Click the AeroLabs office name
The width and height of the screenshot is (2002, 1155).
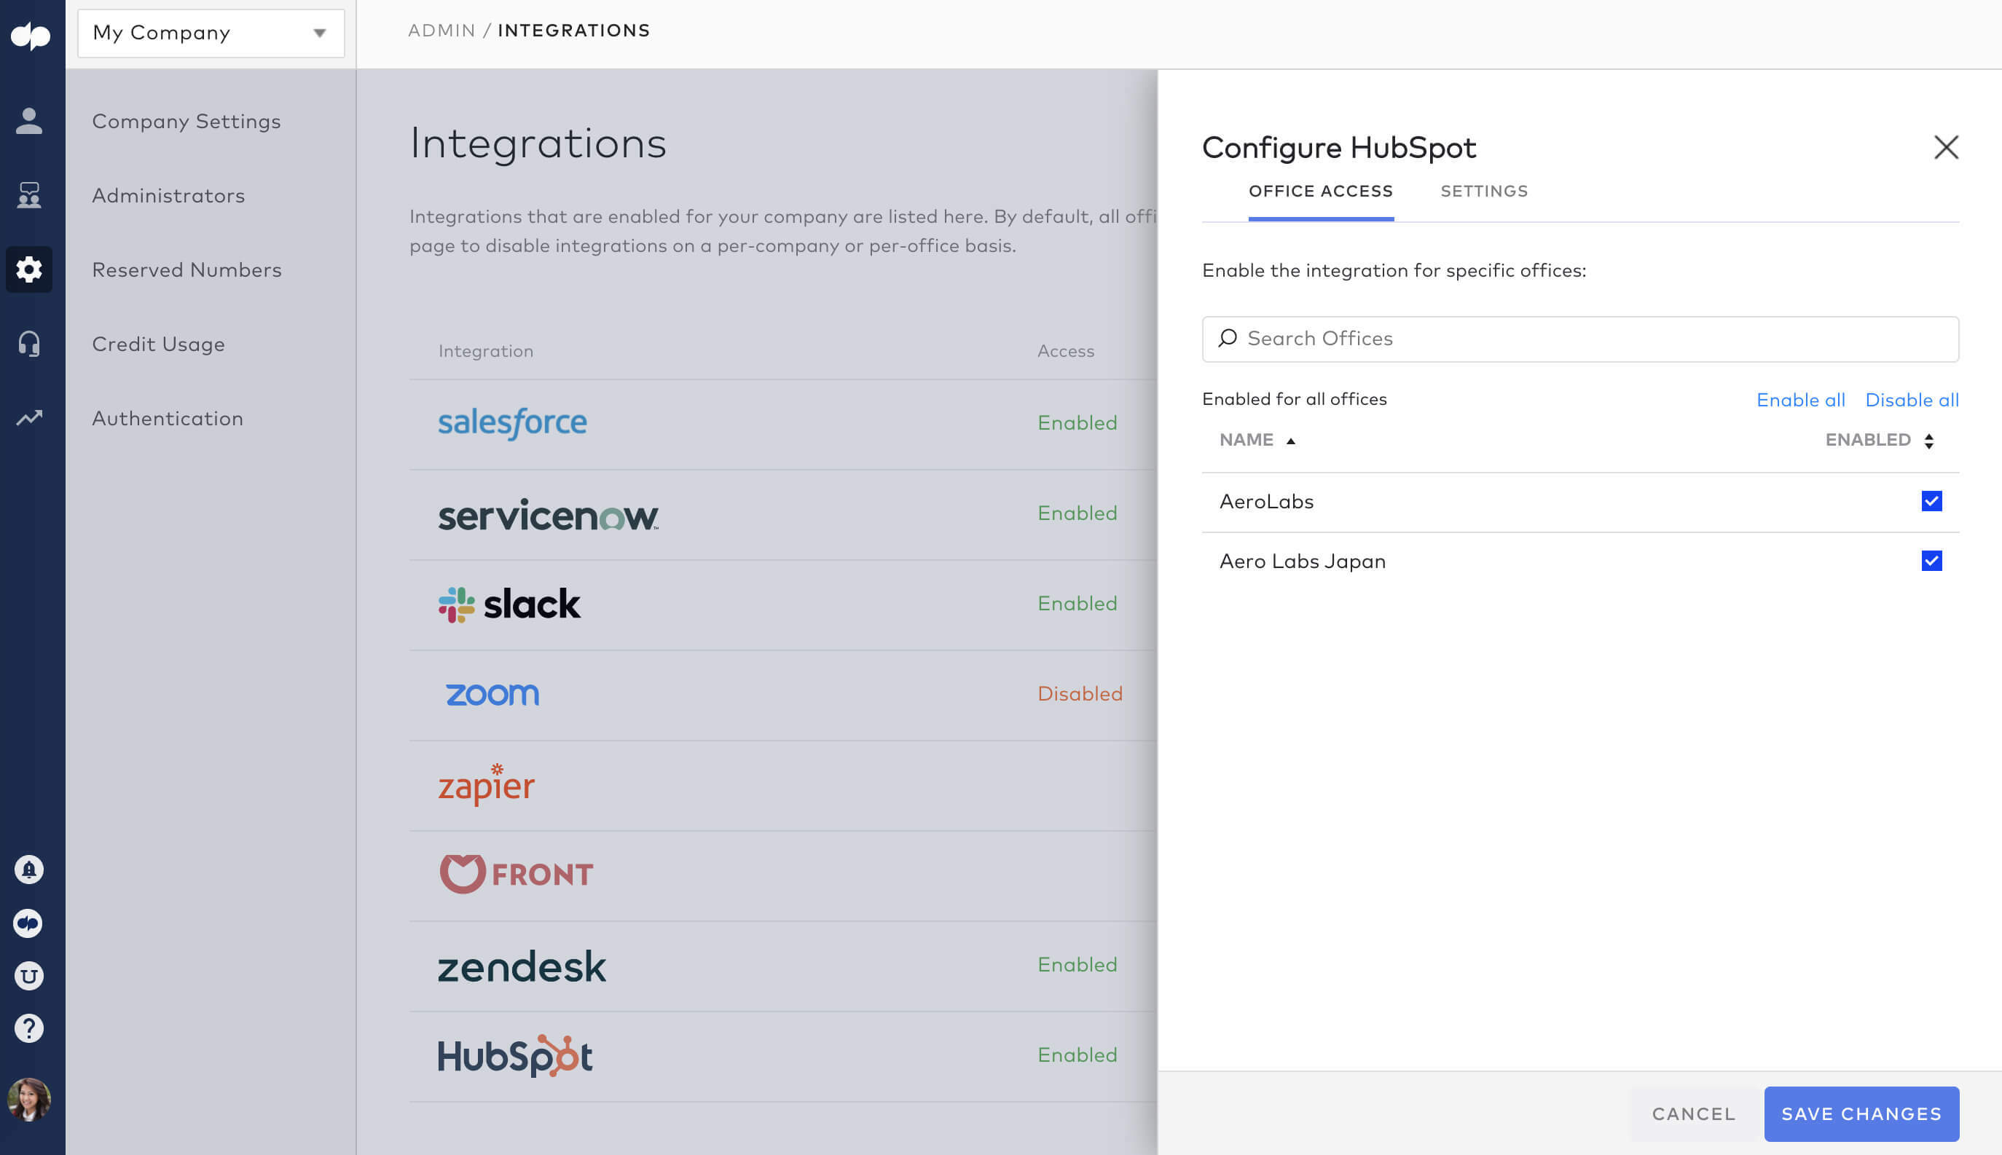[x=1266, y=502]
